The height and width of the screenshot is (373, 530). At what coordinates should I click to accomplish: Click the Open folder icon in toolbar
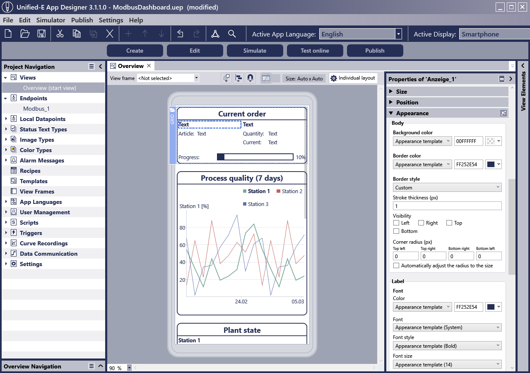pyautogui.click(x=25, y=34)
